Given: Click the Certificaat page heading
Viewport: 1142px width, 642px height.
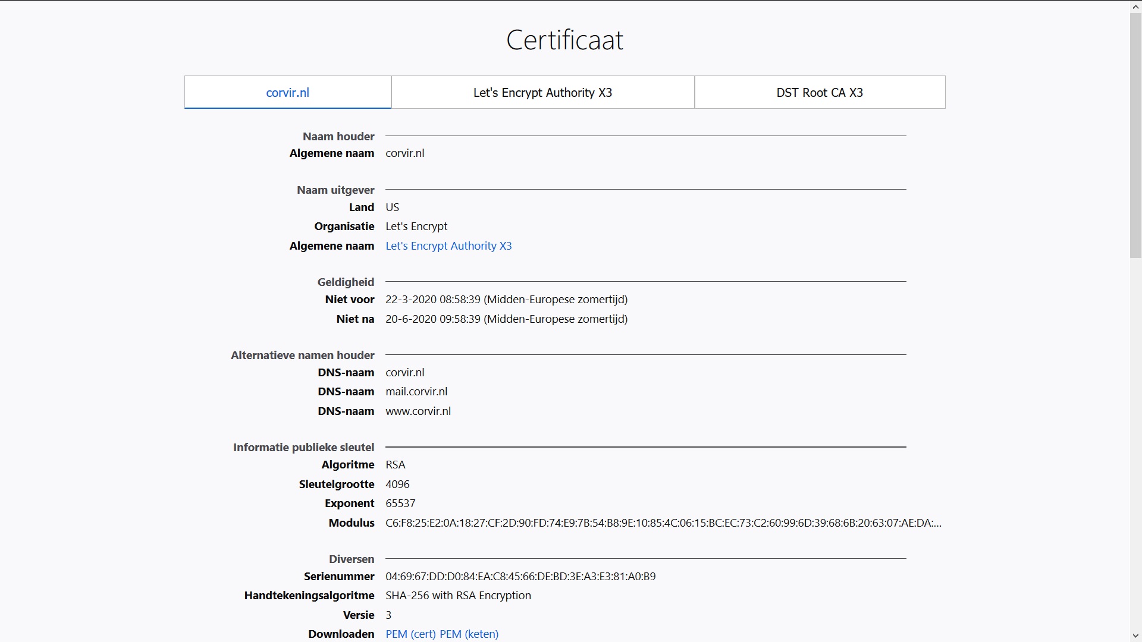Looking at the screenshot, I should (564, 40).
